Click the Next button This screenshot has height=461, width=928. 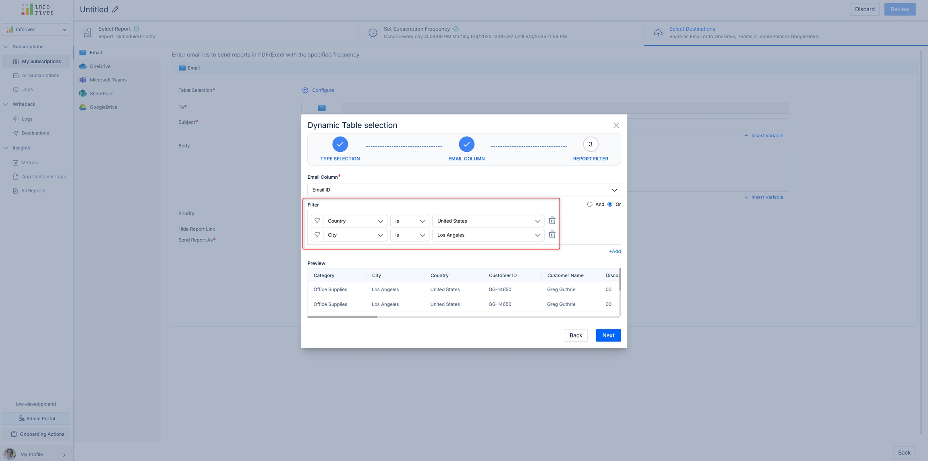608,335
